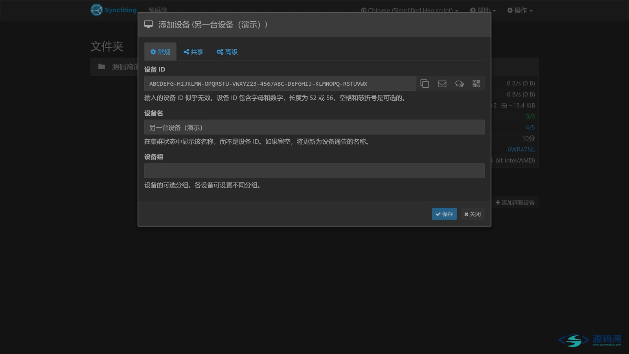Click the ~15.4 KiB size value

coord(522,105)
